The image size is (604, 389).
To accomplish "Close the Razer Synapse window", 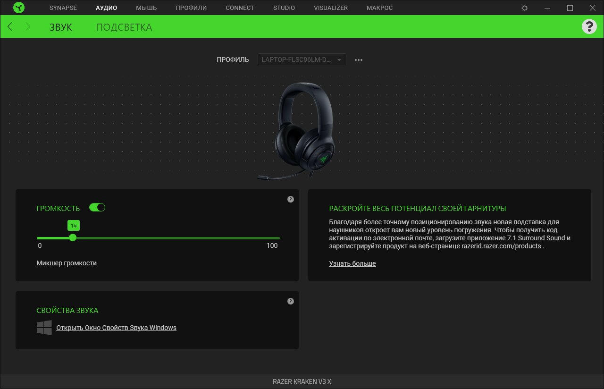I will [x=593, y=8].
